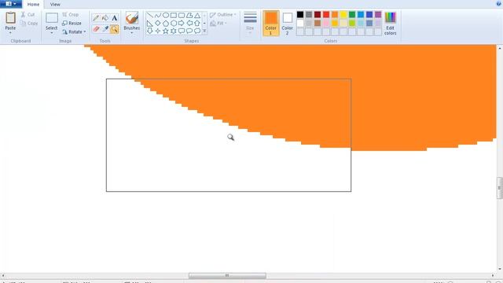Switch to the View ribbon tab
Screen dimensions: 503x283
tap(55, 5)
